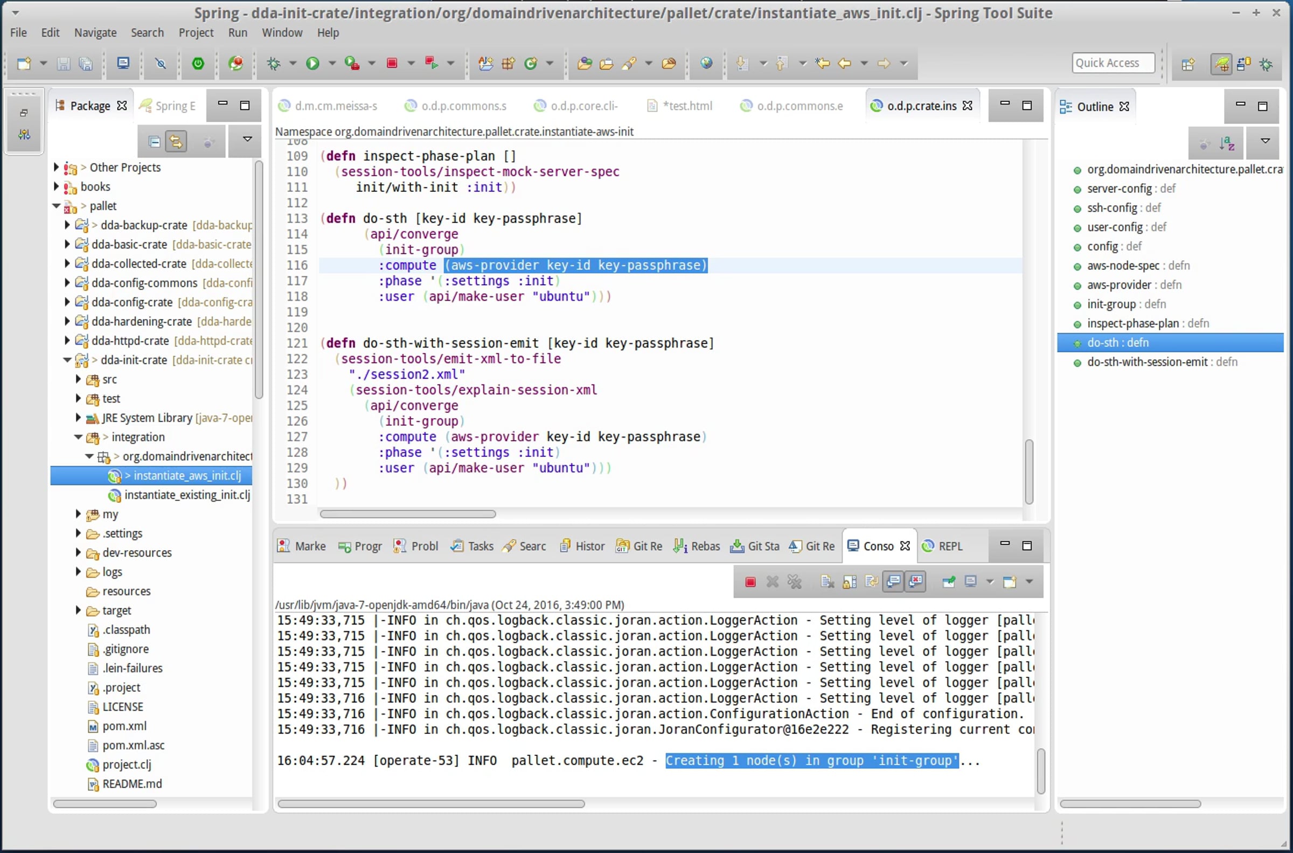Viewport: 1293px width, 853px height.
Task: Click the Clear Console icon
Action: (827, 582)
